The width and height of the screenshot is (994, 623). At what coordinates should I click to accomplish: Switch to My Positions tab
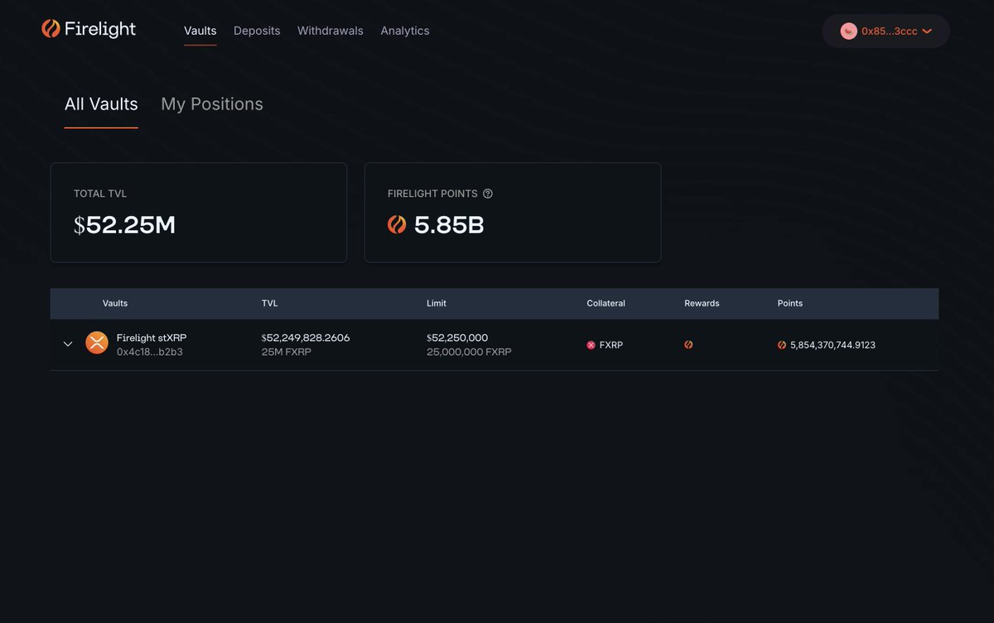tap(212, 104)
